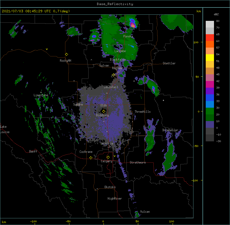
Task: Click the yellow diamond radar site marker between Olds and Didsbury
Action: pos(104,111)
